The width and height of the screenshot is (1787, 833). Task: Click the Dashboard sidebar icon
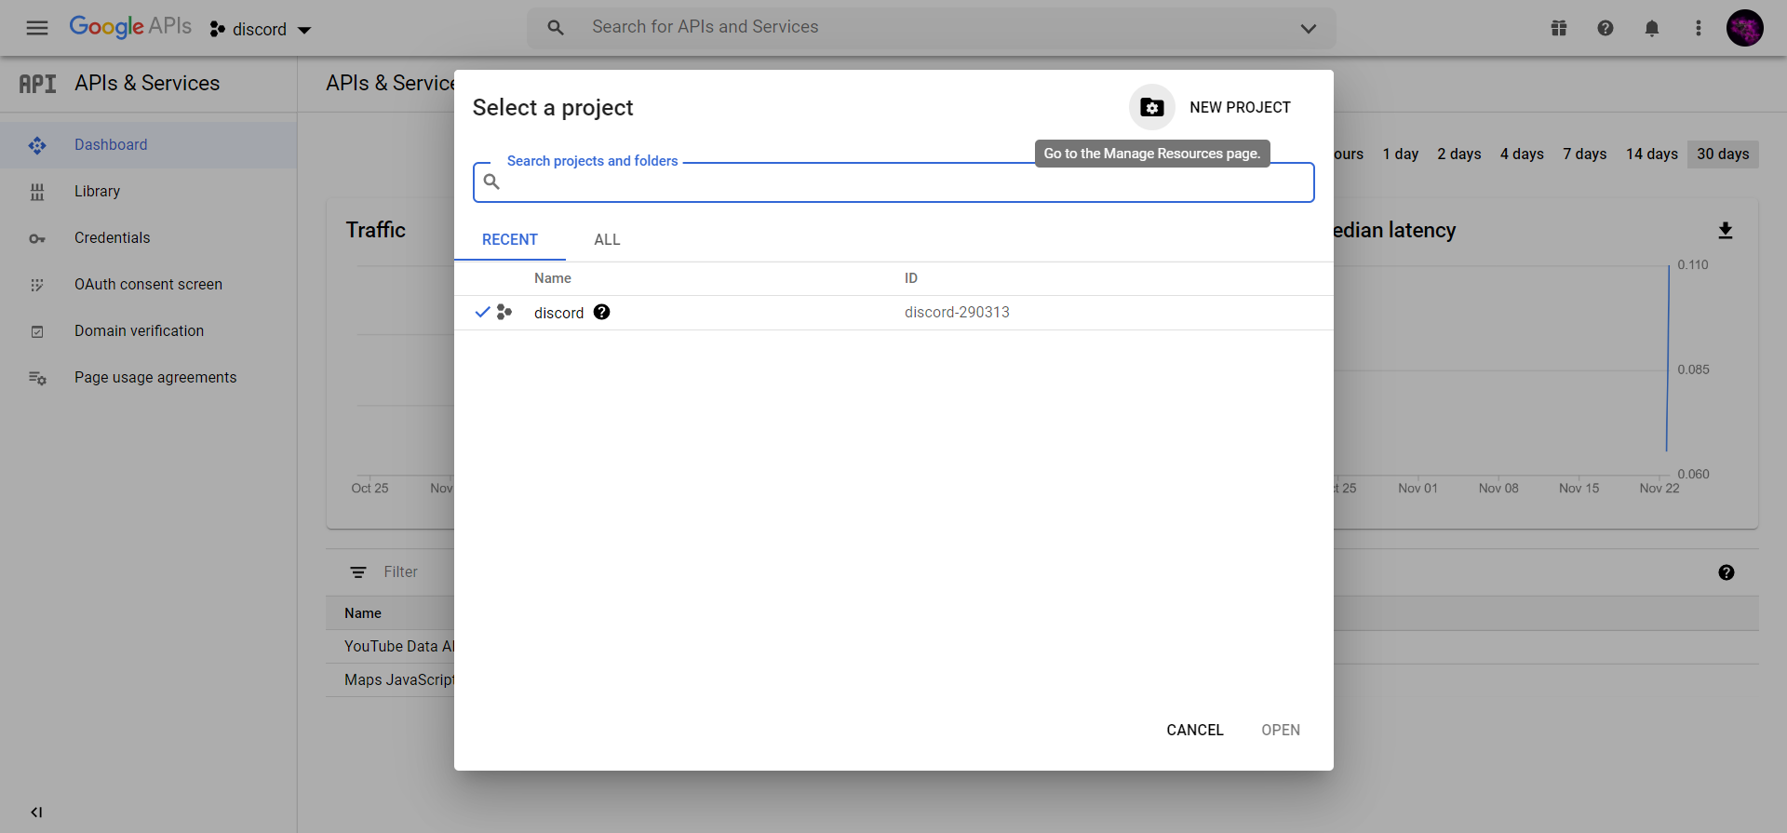[x=37, y=145]
